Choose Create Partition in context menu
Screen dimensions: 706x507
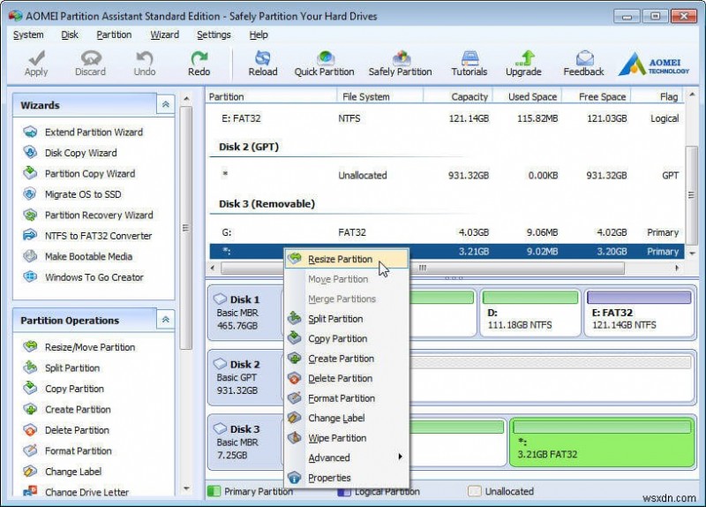[347, 359]
